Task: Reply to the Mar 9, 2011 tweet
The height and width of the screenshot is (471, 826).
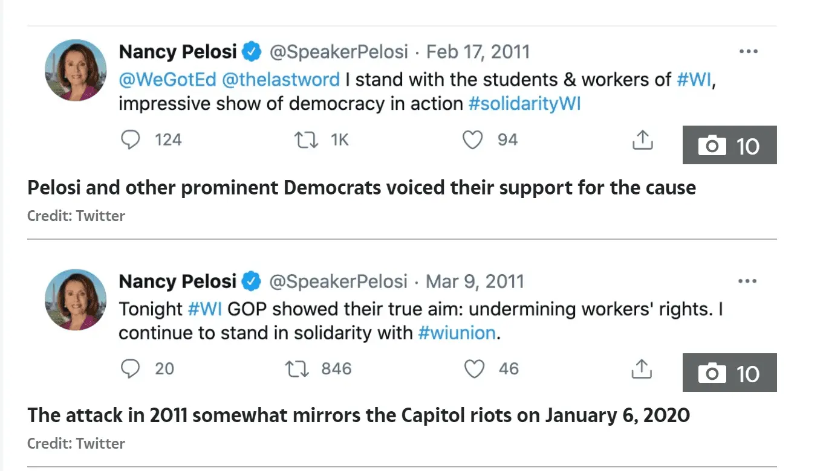Action: 131,369
